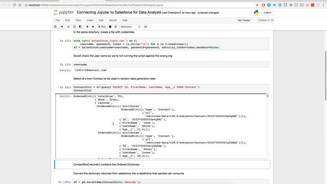
Task: Select the In [2] salesforce login code cell
Action: [x=171, y=44]
